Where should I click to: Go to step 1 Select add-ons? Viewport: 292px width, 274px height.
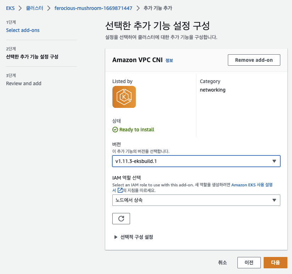click(x=23, y=30)
